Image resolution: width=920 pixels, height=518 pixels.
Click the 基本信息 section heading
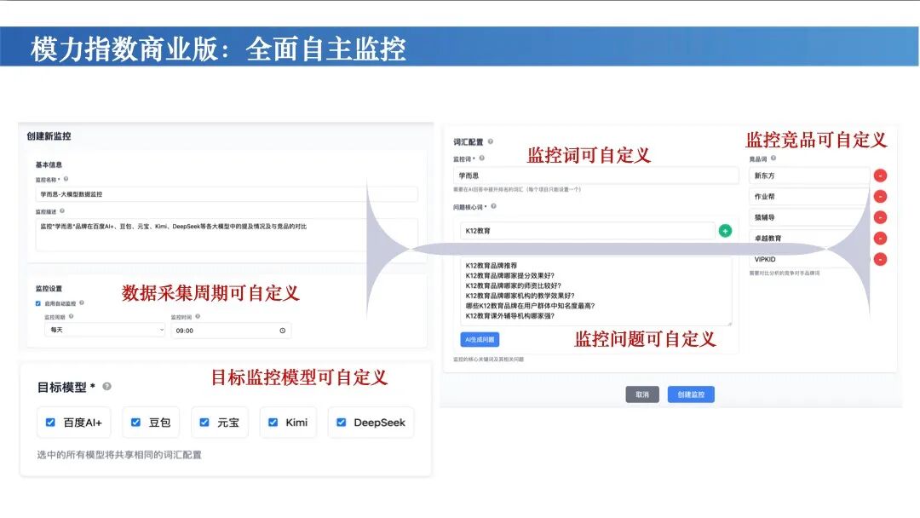(49, 164)
